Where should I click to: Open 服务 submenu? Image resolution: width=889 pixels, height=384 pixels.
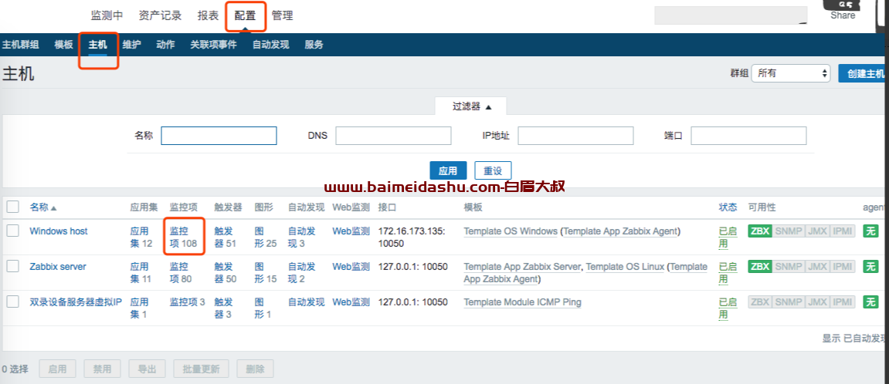pos(314,45)
